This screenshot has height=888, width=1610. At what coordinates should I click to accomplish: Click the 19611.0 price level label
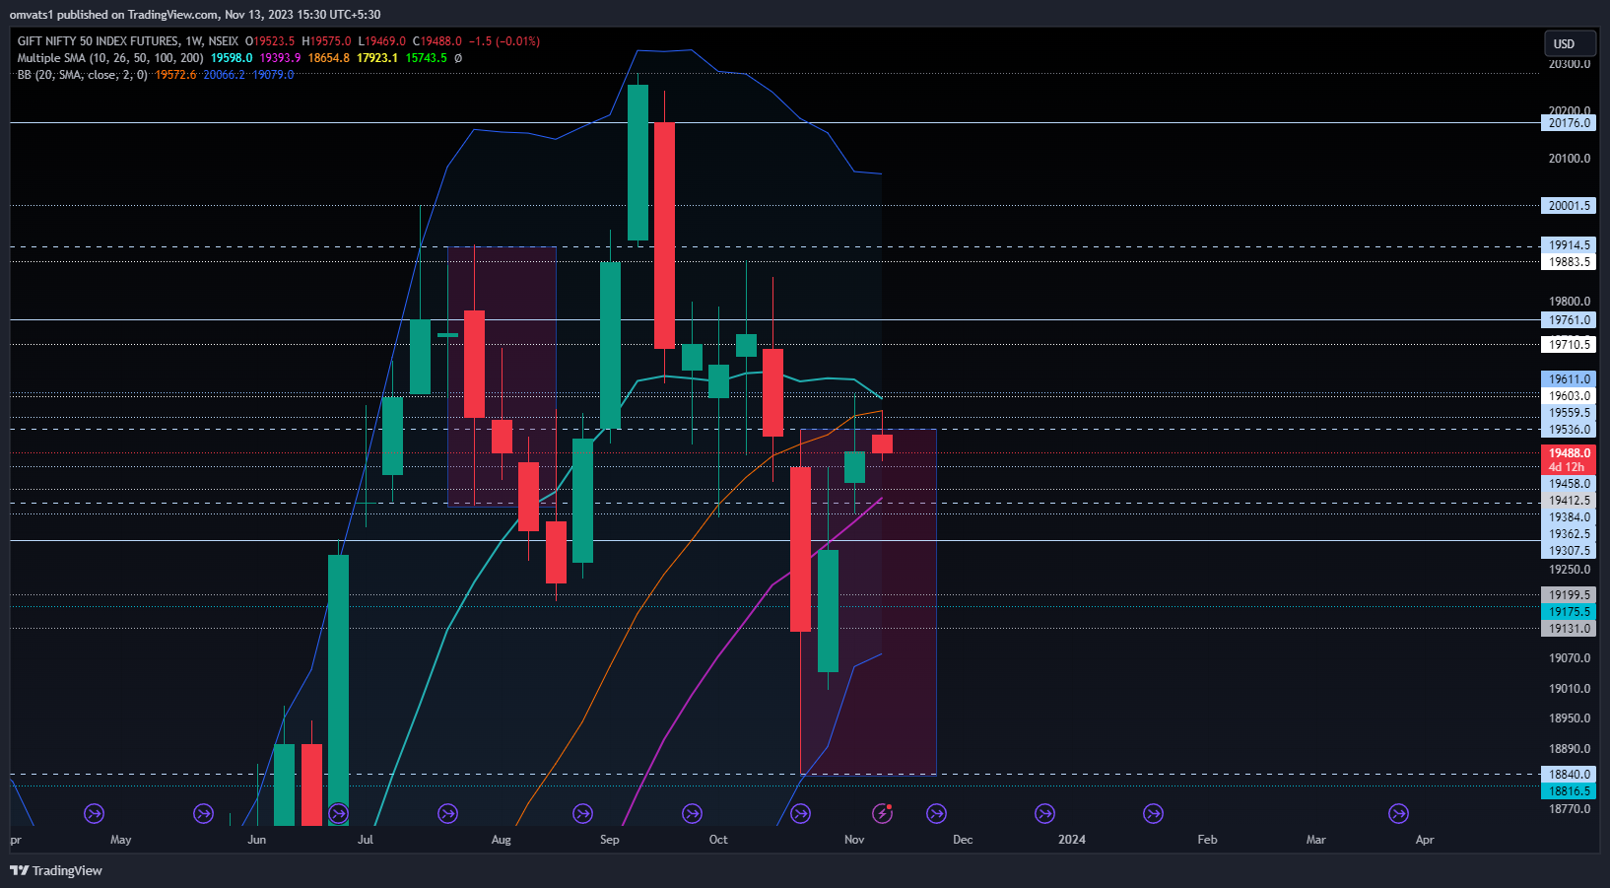coord(1569,379)
